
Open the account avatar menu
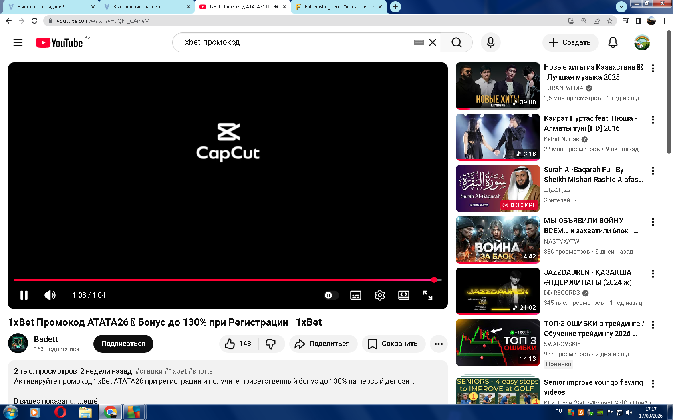pos(642,42)
